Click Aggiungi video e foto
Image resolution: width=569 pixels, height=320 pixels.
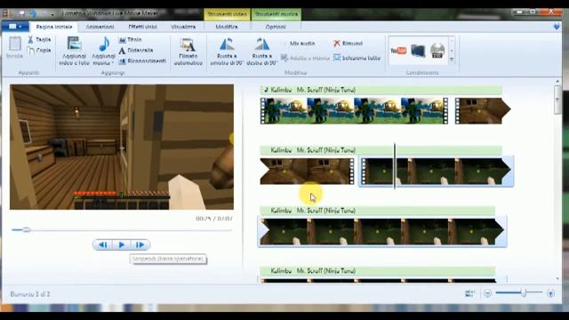[x=74, y=52]
